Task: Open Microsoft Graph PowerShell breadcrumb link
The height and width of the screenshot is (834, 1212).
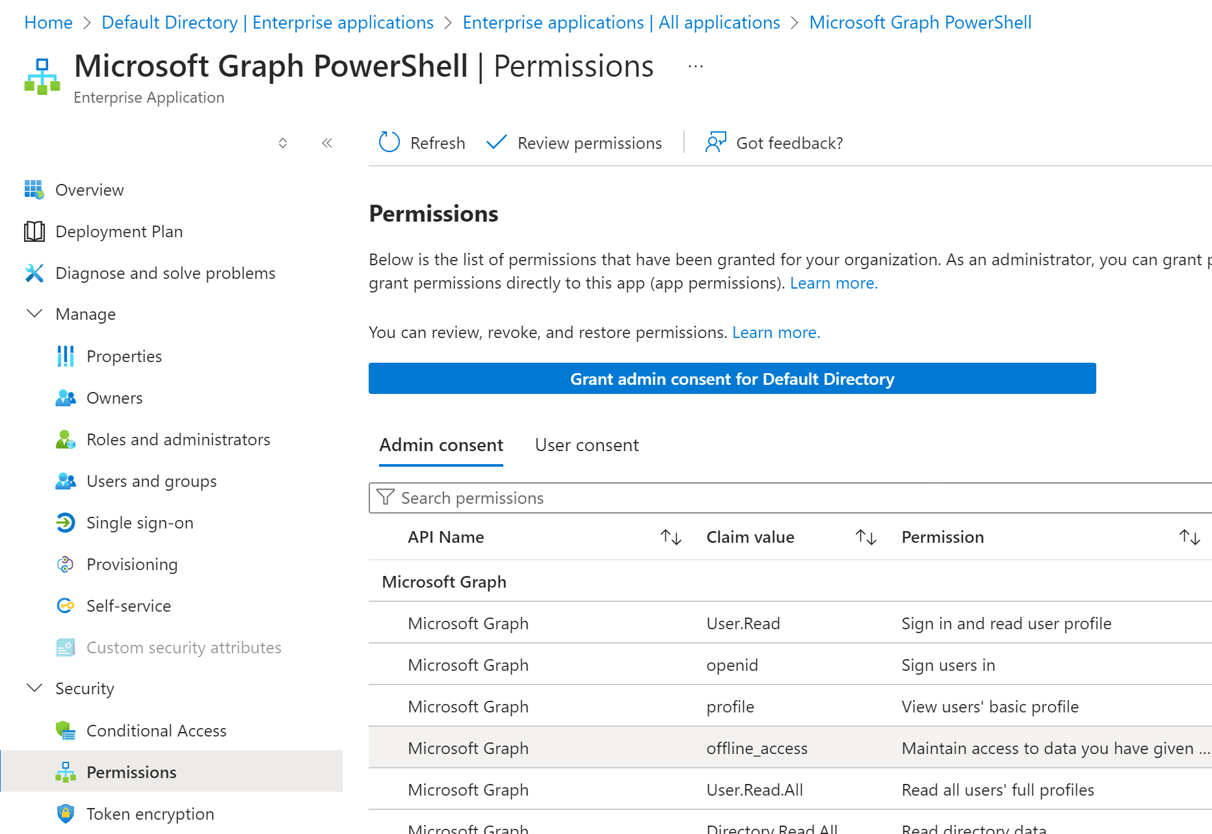Action: [920, 22]
